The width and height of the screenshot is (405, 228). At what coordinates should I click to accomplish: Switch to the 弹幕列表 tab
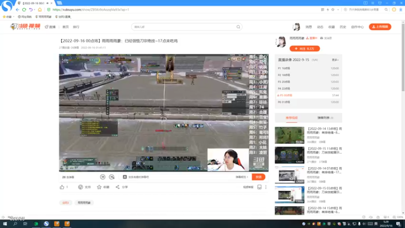pyautogui.click(x=325, y=118)
